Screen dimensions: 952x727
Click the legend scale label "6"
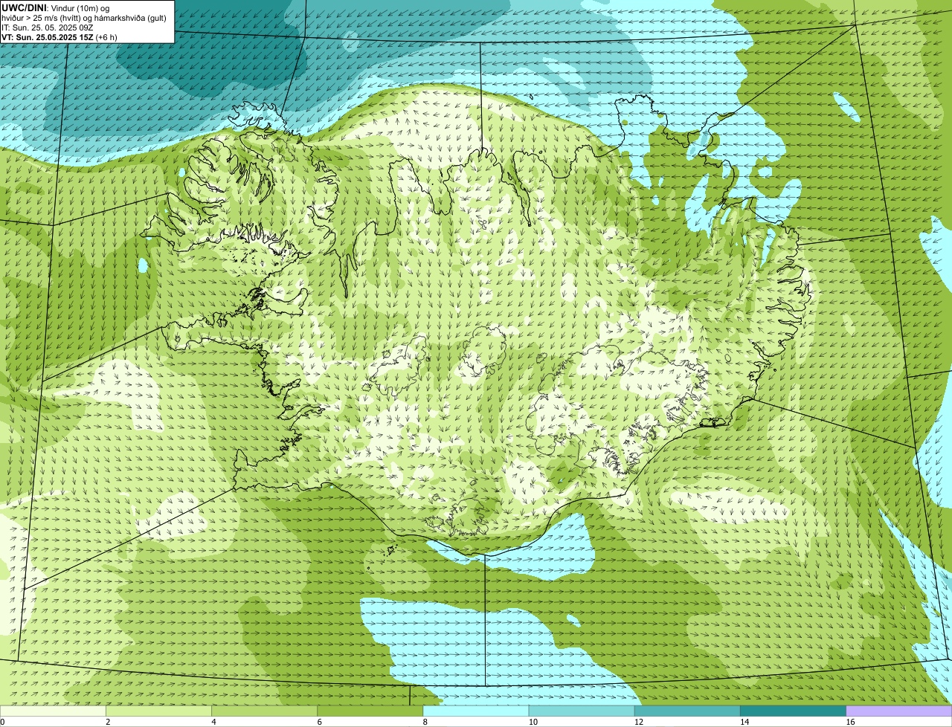[x=319, y=722]
